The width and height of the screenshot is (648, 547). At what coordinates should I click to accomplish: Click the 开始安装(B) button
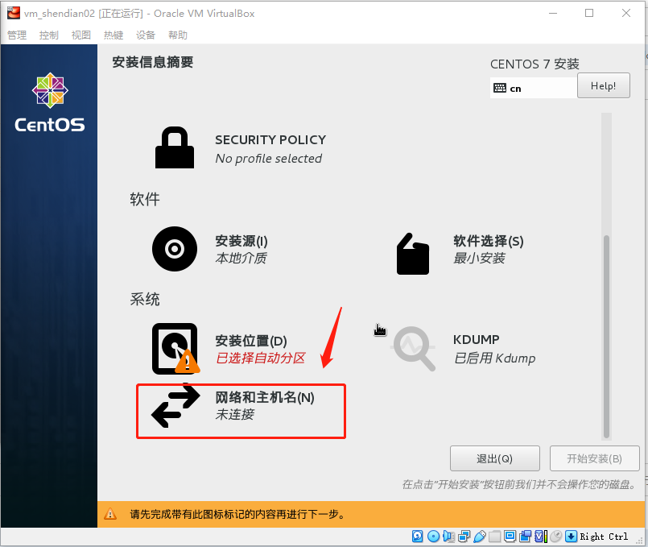point(594,458)
